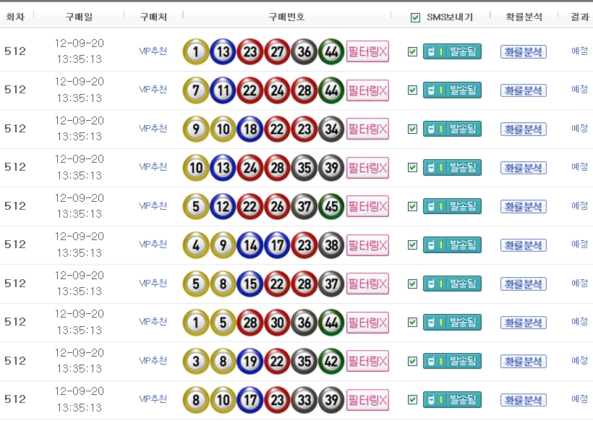Open the VIP추천 link in the ninth row

[x=153, y=360]
